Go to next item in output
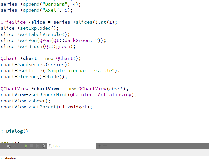 (x=20, y=146)
